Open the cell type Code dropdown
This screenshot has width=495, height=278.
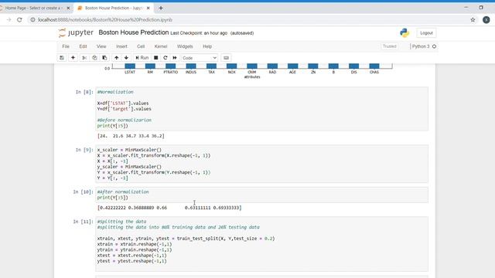pos(200,58)
